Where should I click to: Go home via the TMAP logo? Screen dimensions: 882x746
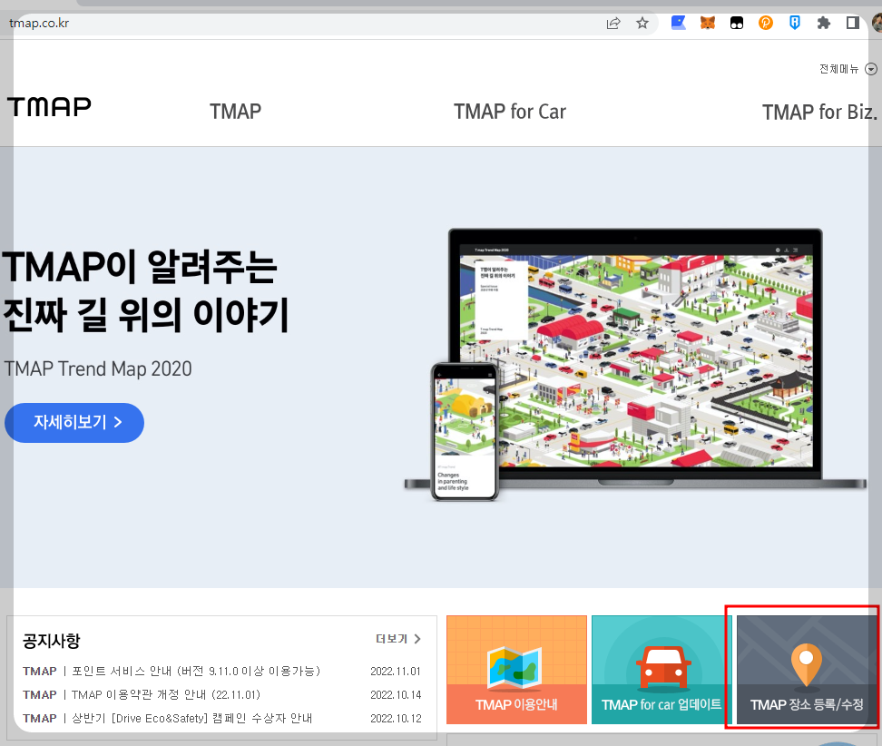(49, 107)
